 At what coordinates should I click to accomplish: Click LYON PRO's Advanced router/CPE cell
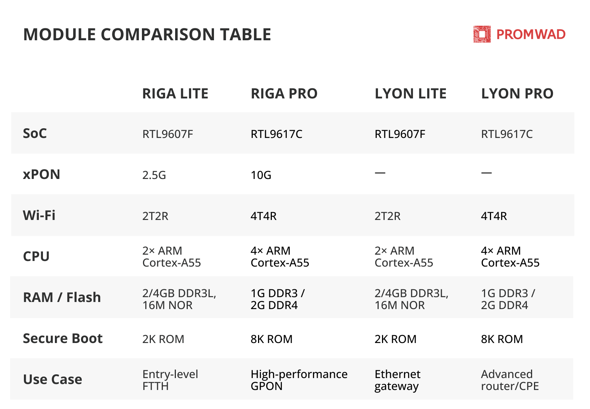[x=510, y=380]
